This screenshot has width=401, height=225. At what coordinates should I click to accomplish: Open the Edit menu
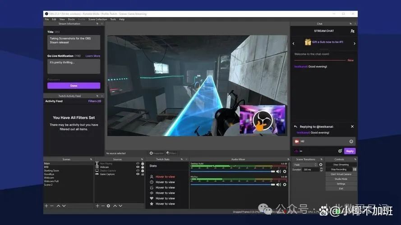tap(54, 19)
